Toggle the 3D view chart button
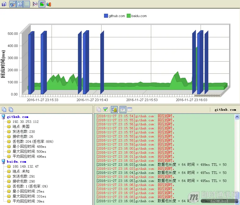 (x=13, y=4)
